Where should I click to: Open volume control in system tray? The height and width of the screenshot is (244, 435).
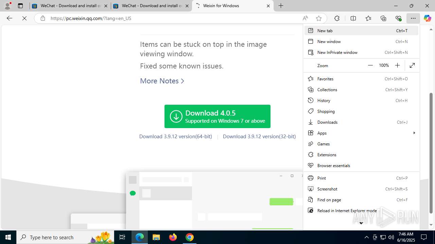point(391,237)
